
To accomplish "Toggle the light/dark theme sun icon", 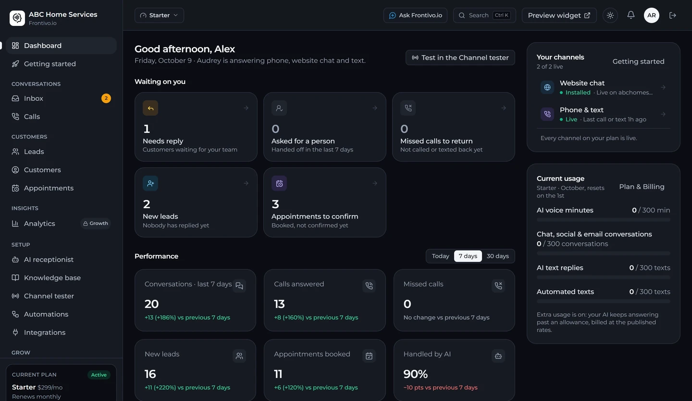I will coord(610,15).
